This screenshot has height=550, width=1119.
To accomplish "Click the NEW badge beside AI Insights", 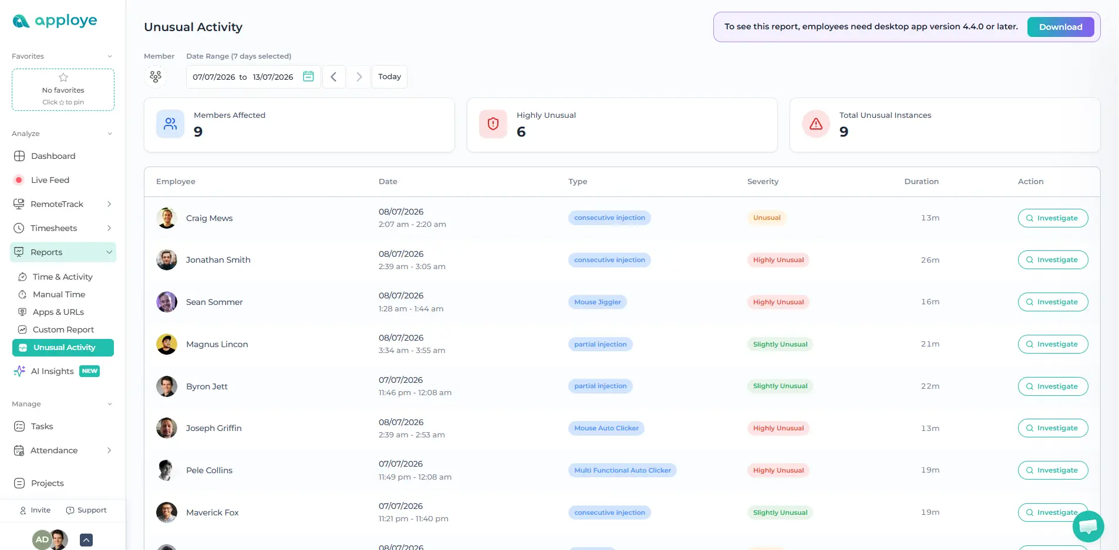I will point(90,371).
